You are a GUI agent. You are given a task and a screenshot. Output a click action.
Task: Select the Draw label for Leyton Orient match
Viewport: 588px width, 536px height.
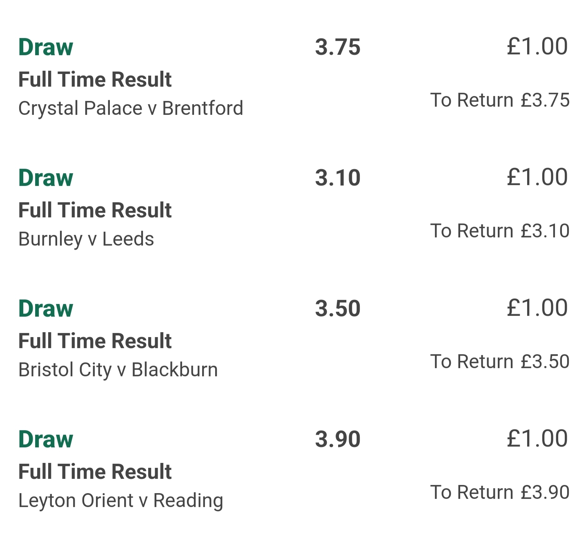[46, 439]
